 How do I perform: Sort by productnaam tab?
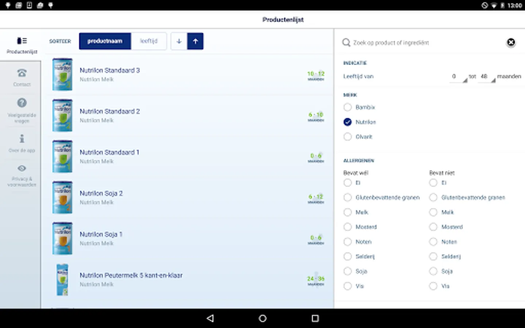point(105,41)
